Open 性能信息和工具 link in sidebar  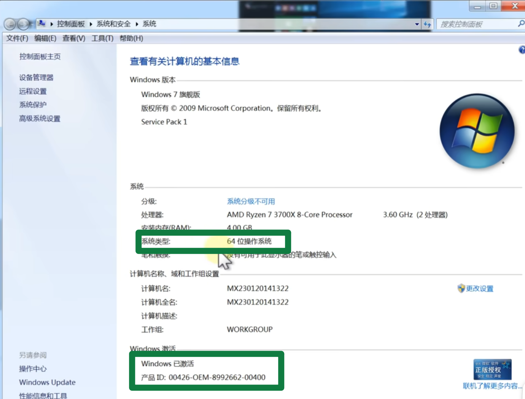click(43, 396)
